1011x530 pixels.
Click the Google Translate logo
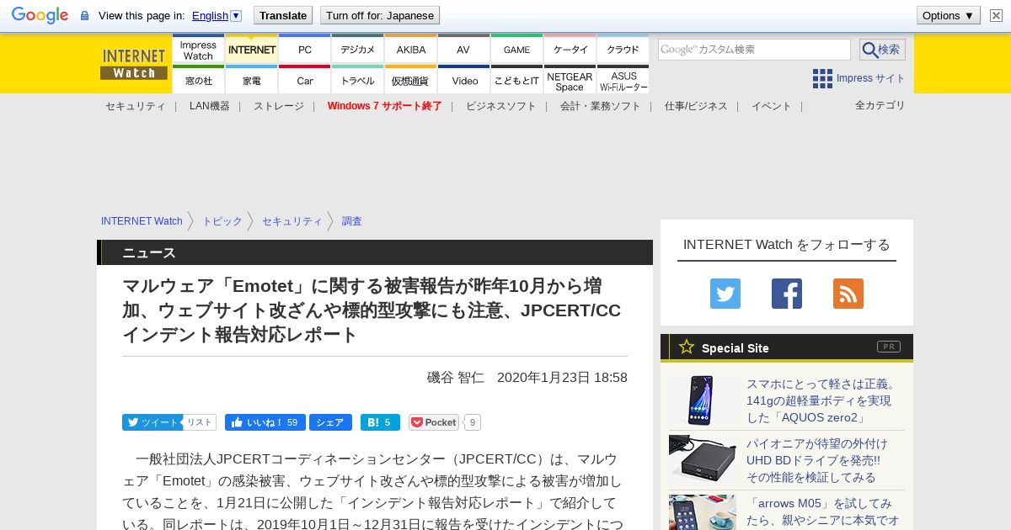40,15
